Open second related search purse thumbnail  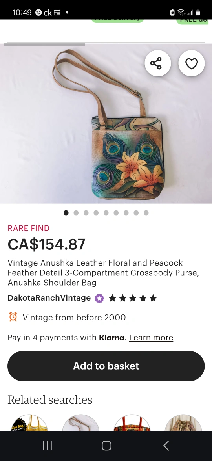[x=80, y=423]
